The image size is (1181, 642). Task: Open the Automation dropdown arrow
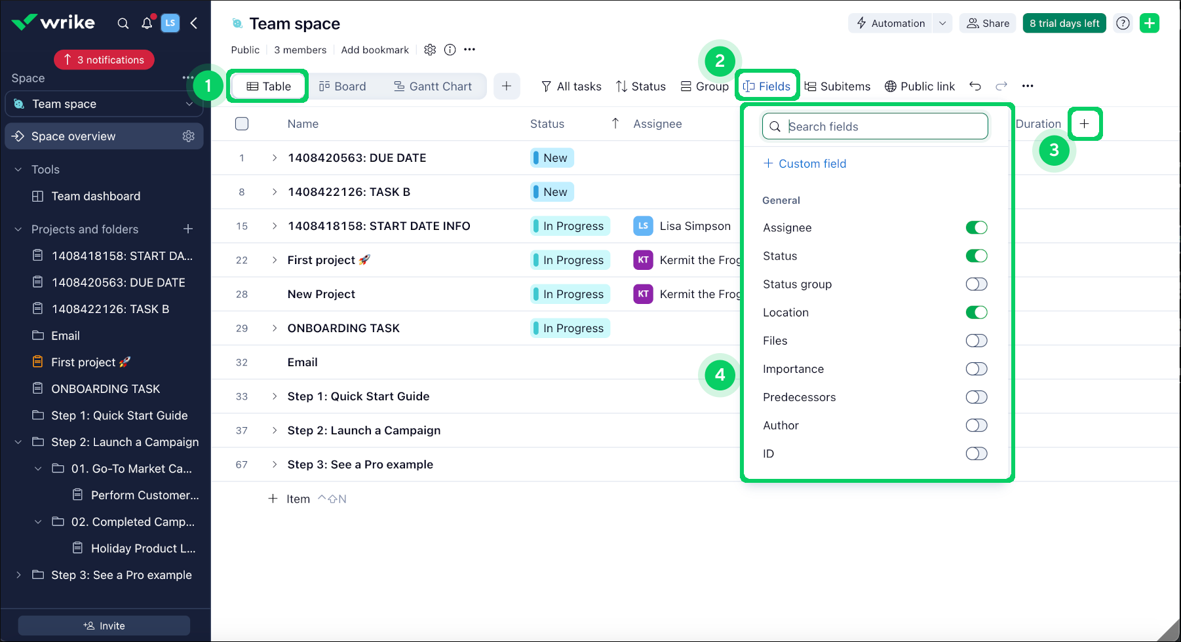942,24
